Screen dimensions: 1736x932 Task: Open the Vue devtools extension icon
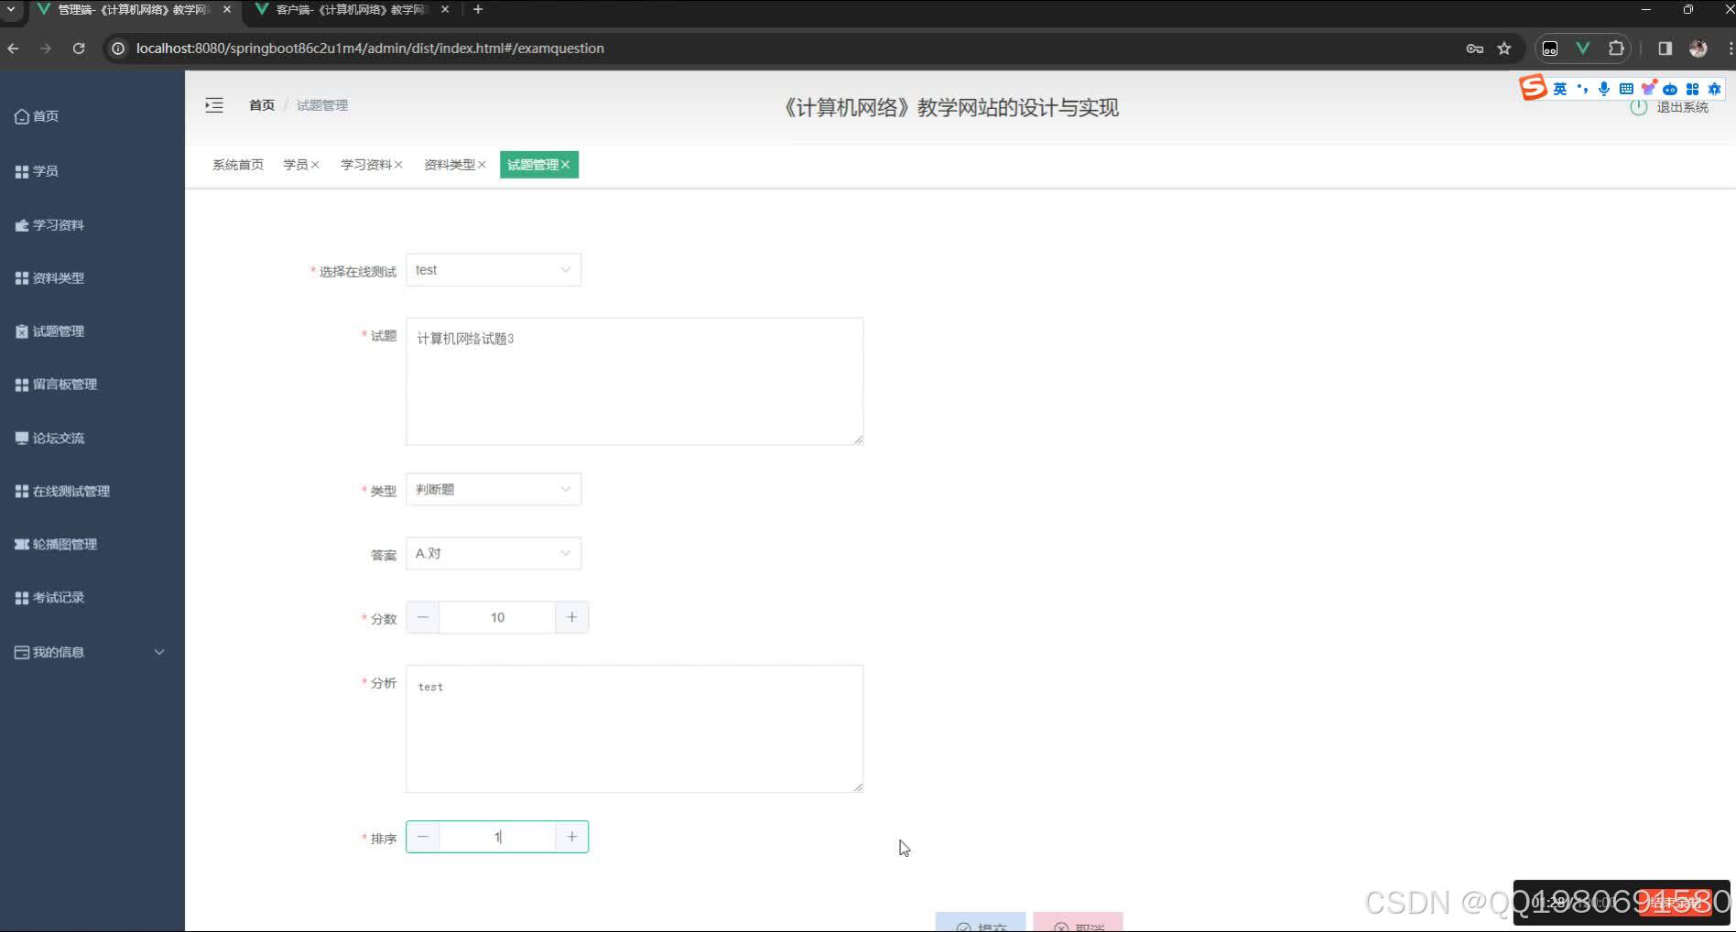(1583, 49)
